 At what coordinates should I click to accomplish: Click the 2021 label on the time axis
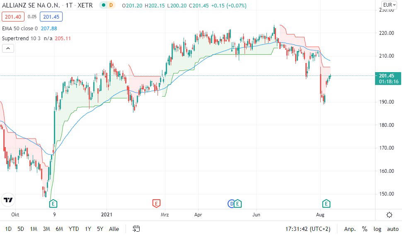(x=107, y=215)
